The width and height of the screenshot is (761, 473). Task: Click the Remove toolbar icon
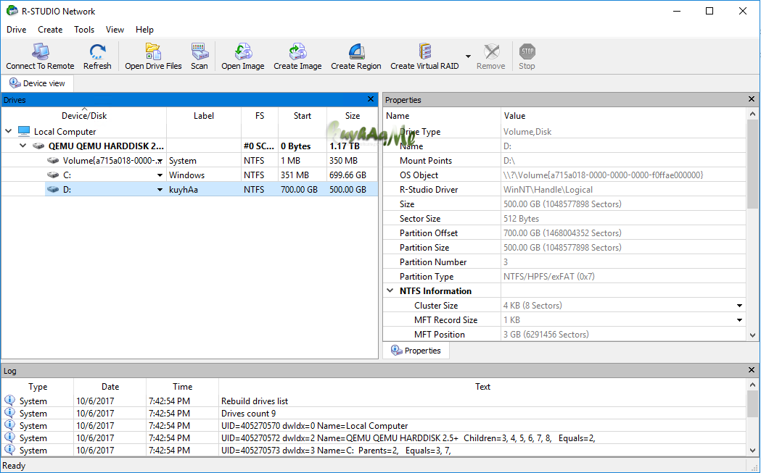pyautogui.click(x=491, y=51)
